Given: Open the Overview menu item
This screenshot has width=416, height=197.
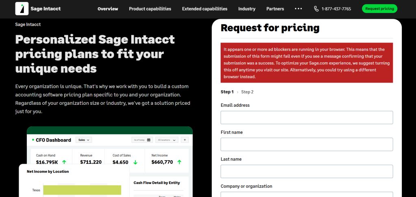Looking at the screenshot, I should pyautogui.click(x=108, y=8).
